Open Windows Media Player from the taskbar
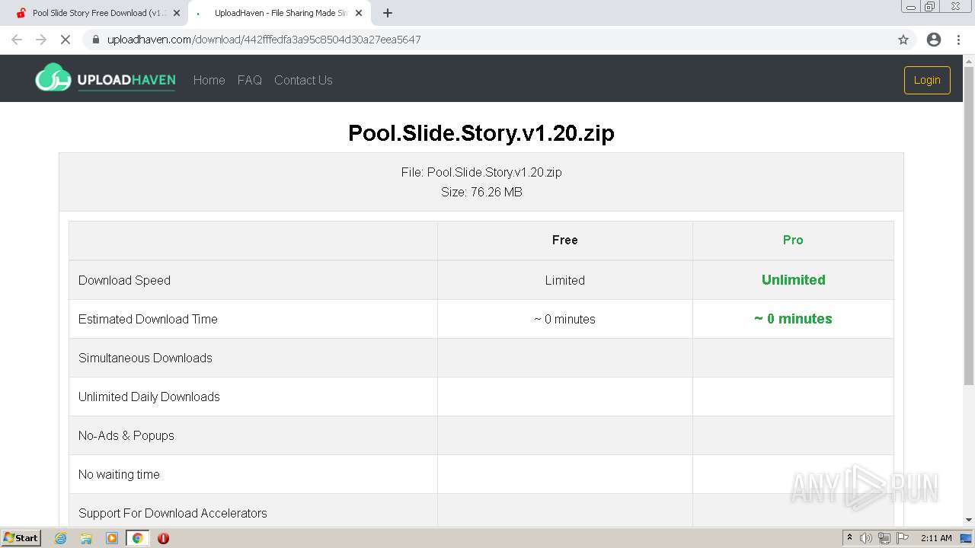Screen dimensions: 975x548 pyautogui.click(x=112, y=538)
